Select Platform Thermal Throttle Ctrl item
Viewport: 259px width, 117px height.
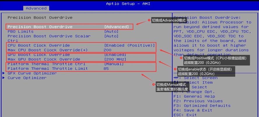click(46, 64)
